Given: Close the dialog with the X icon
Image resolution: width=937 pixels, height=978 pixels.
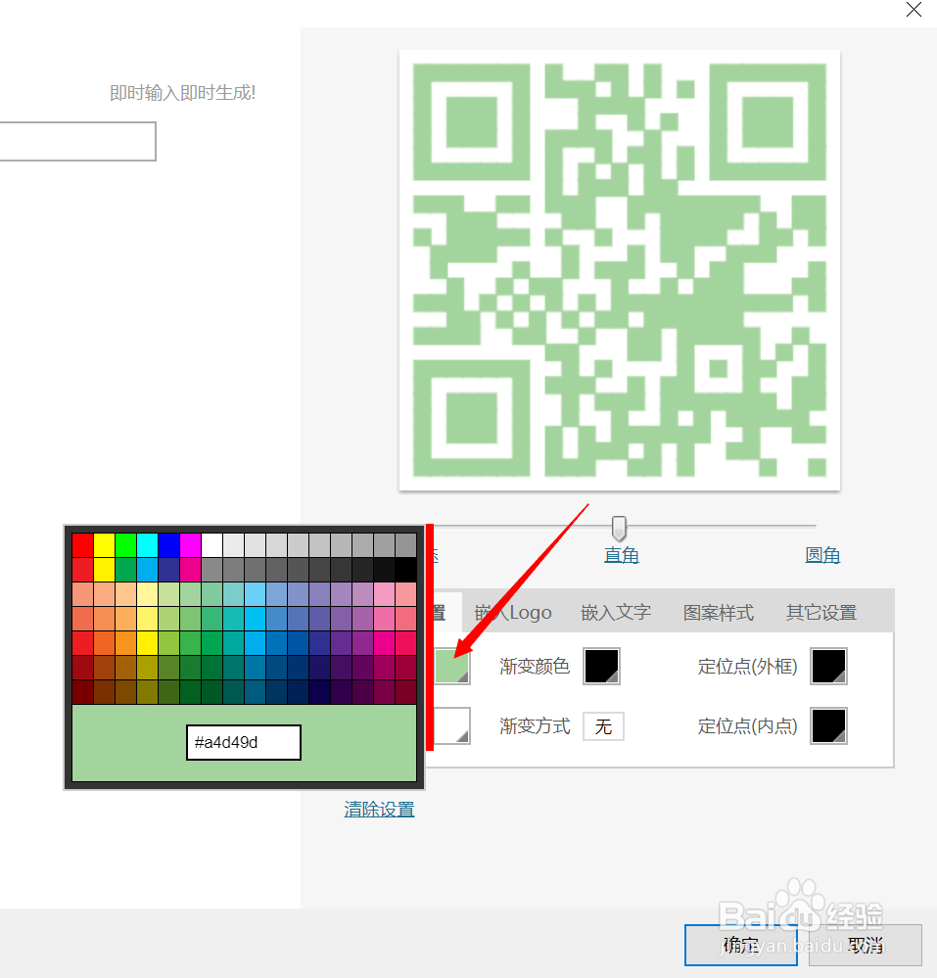Looking at the screenshot, I should tap(914, 10).
